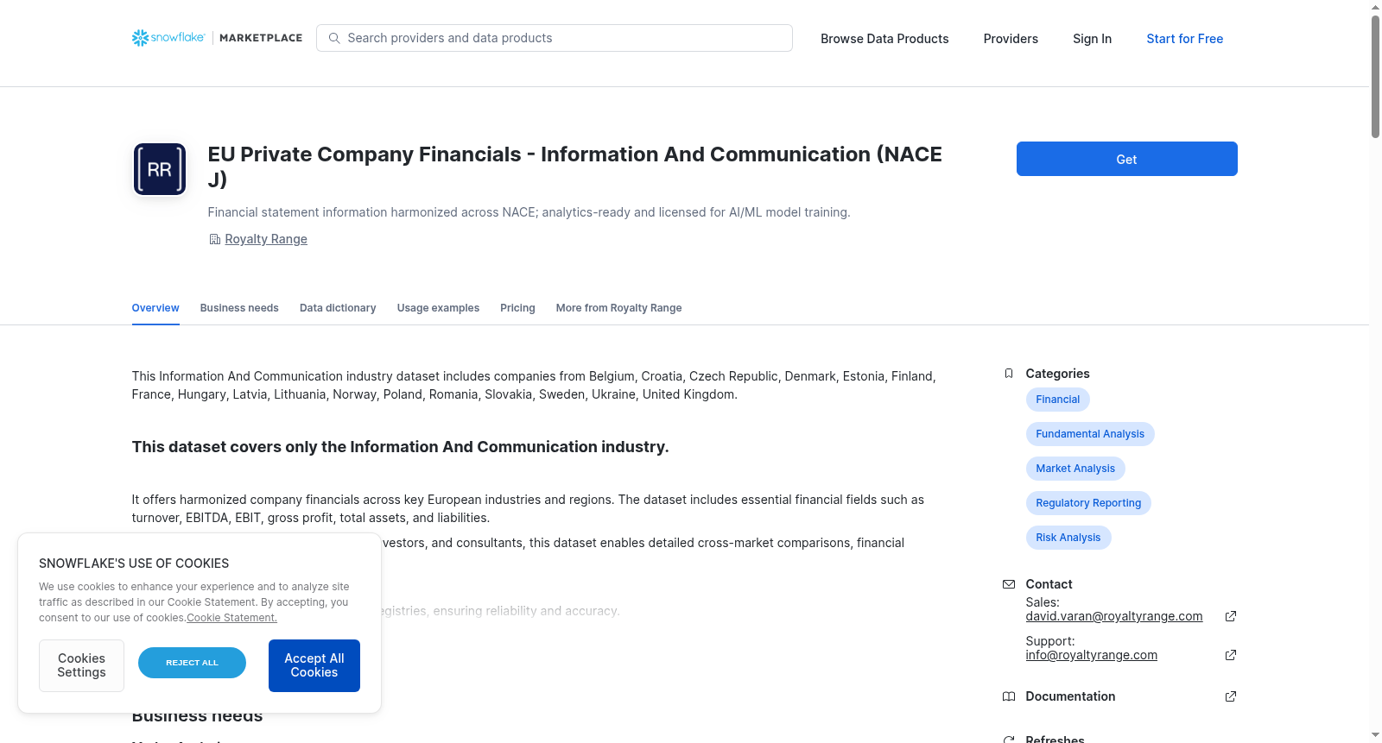1382x743 pixels.
Task: Select the Overview tab
Action: 155,308
